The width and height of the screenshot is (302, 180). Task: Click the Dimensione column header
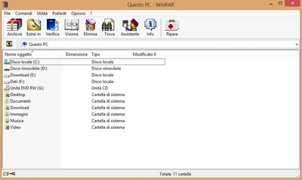tap(77, 54)
